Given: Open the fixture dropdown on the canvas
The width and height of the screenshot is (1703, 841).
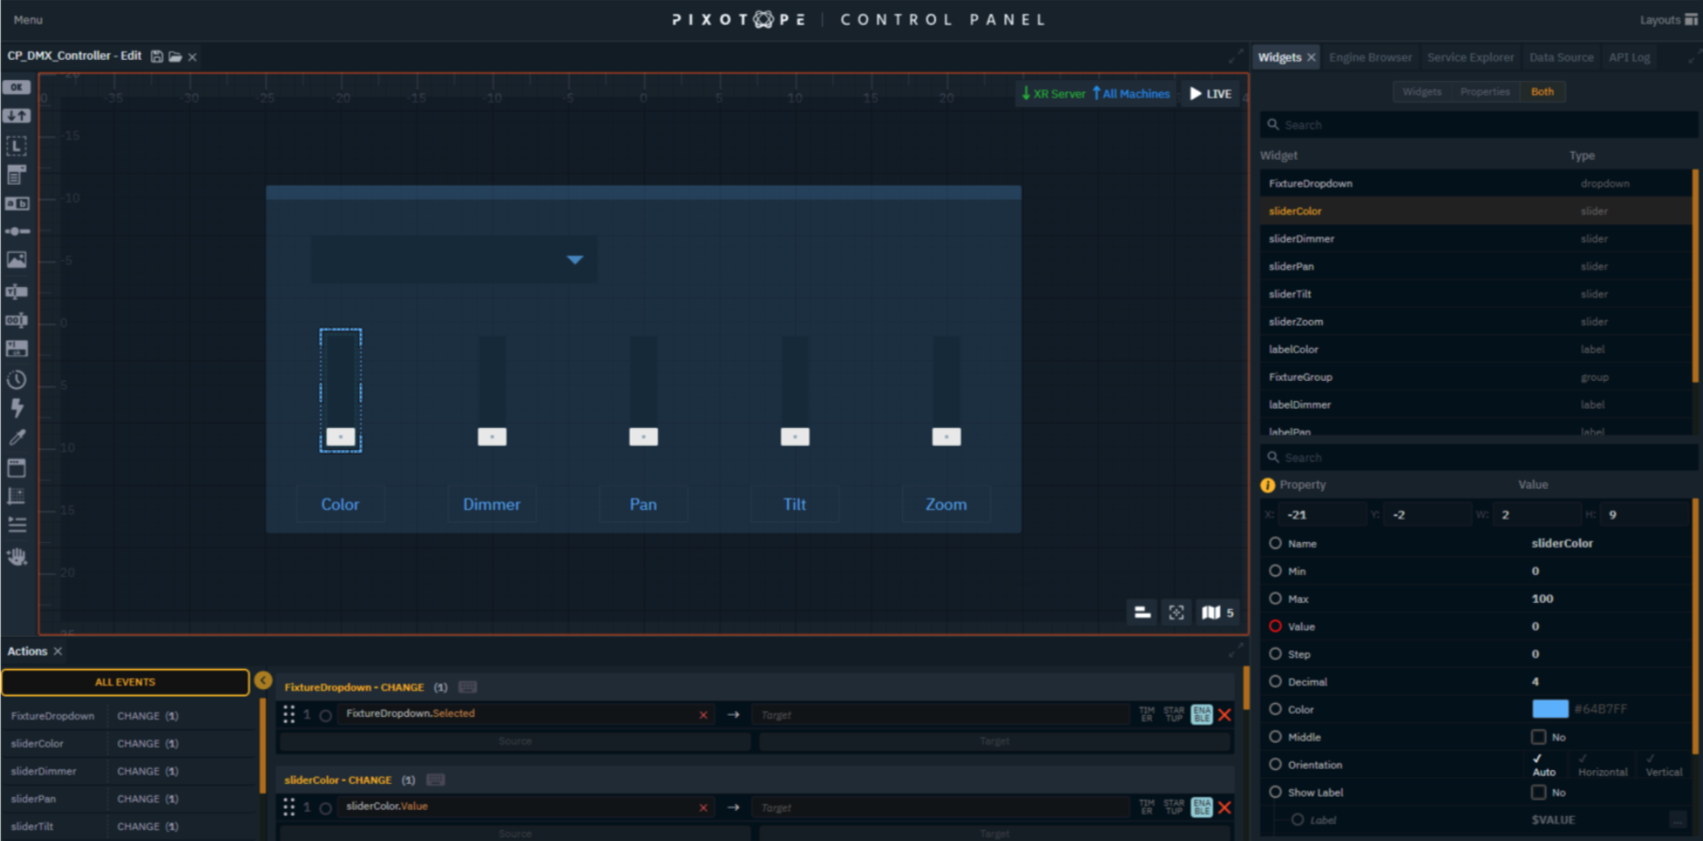Looking at the screenshot, I should [574, 259].
